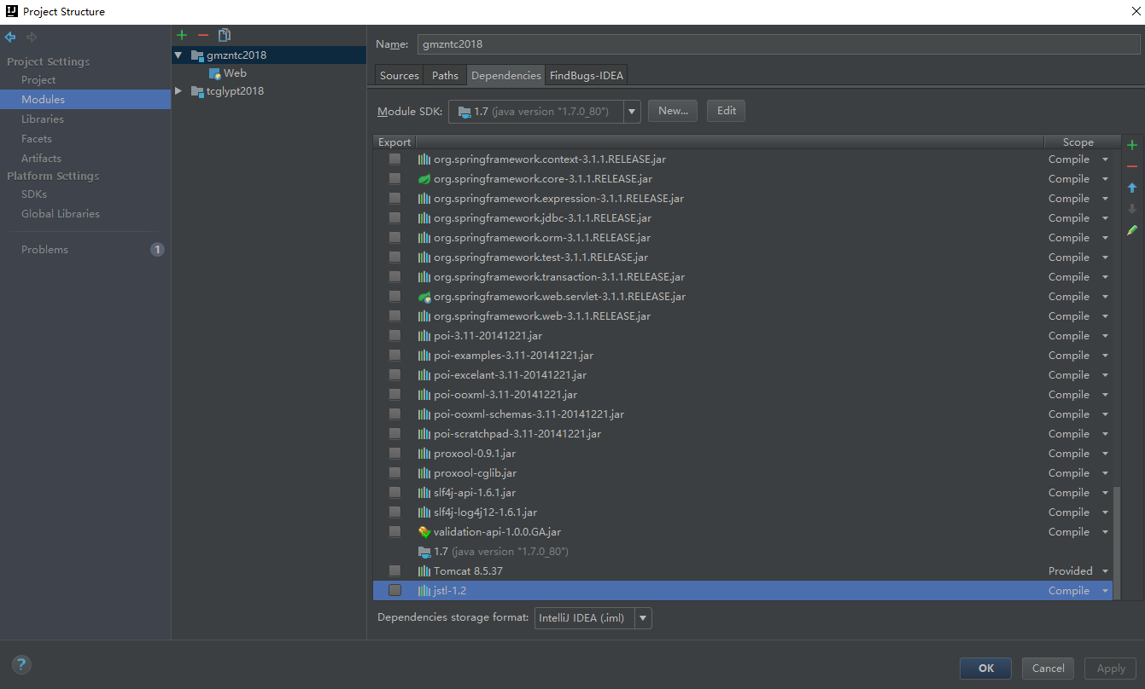1145x689 pixels.
Task: Move dependency down with gray arrow
Action: 1132,209
